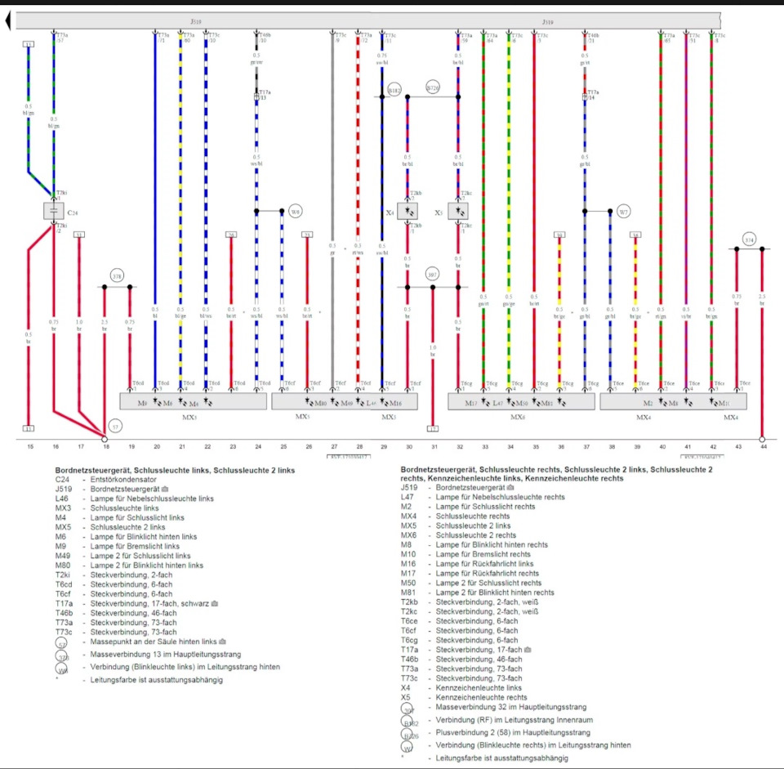784x769 pixels.
Task: Click the B726 connection circle in the wiring diagram
Action: (433, 87)
